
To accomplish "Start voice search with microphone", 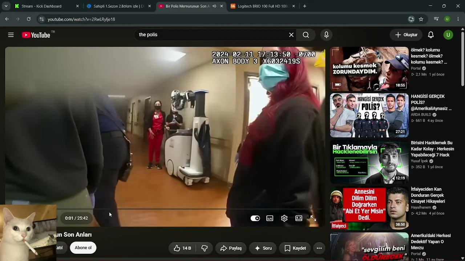I will coord(326,35).
